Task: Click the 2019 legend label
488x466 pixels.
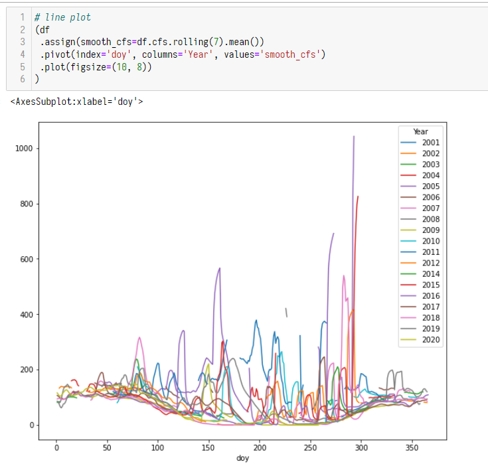Action: click(x=431, y=329)
